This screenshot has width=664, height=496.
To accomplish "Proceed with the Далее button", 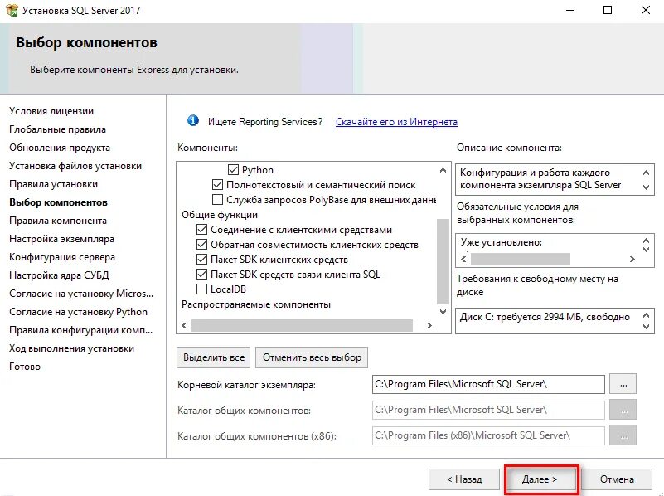I will click(x=540, y=479).
